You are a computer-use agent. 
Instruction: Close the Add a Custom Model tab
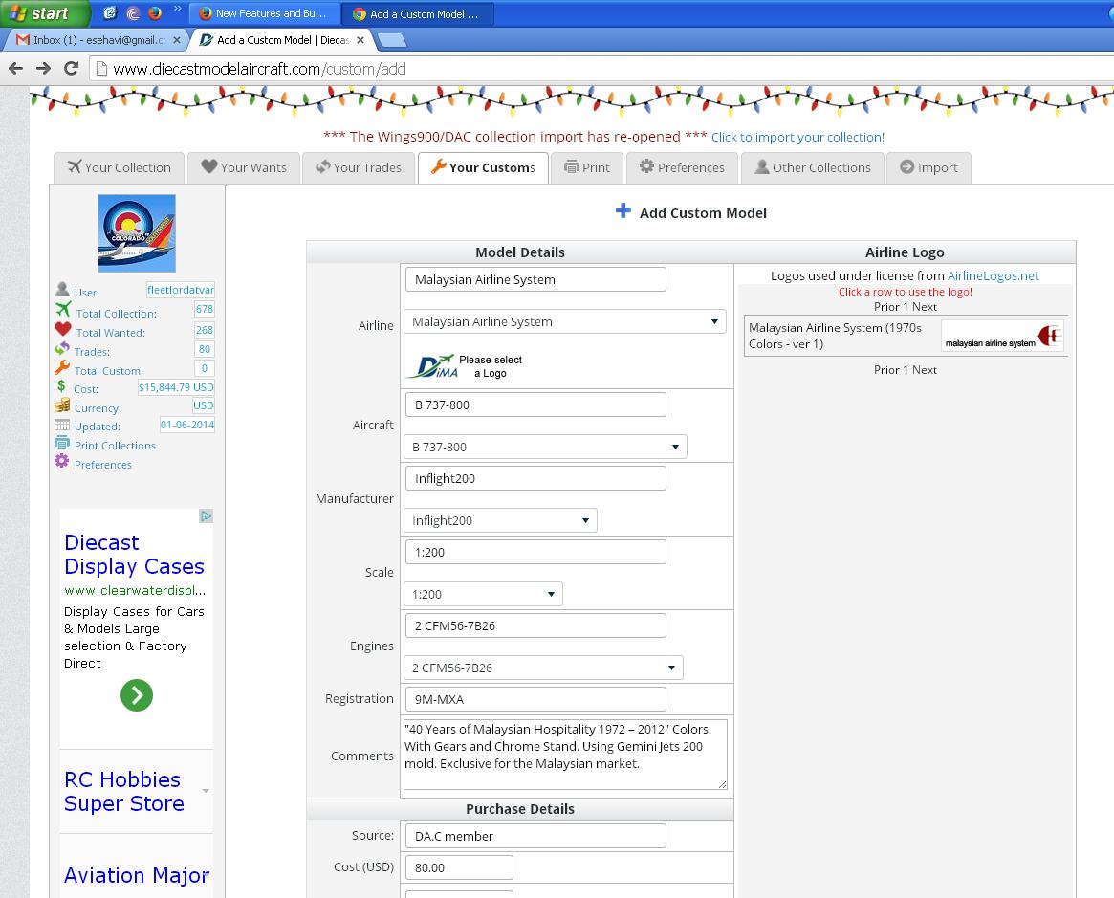(x=360, y=40)
